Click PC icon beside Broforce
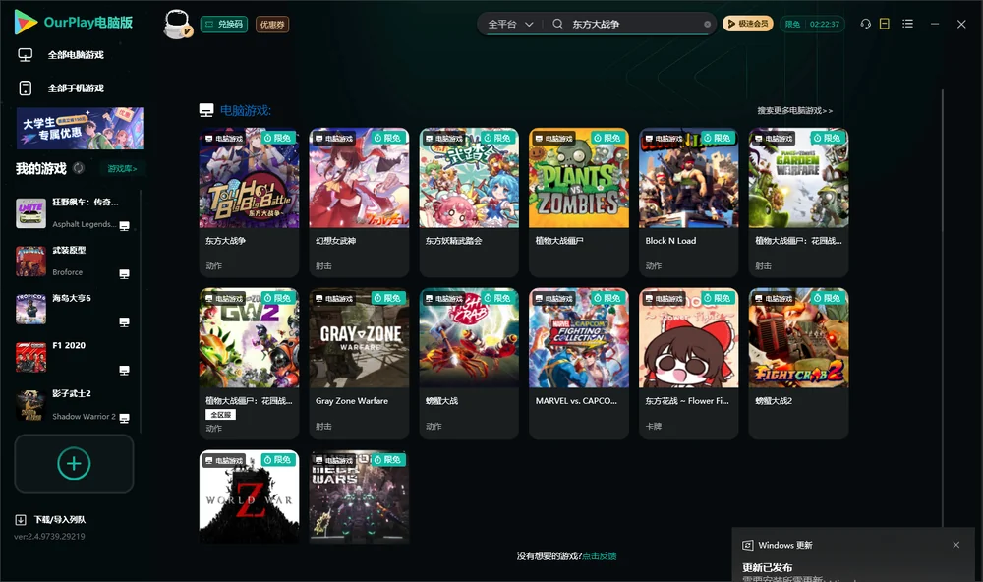The image size is (983, 582). pyautogui.click(x=124, y=274)
